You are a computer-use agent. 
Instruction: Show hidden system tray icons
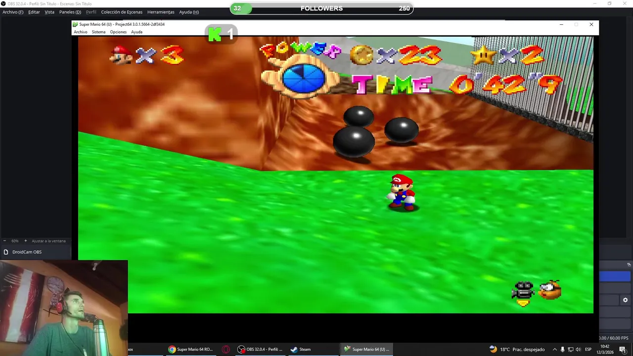554,349
